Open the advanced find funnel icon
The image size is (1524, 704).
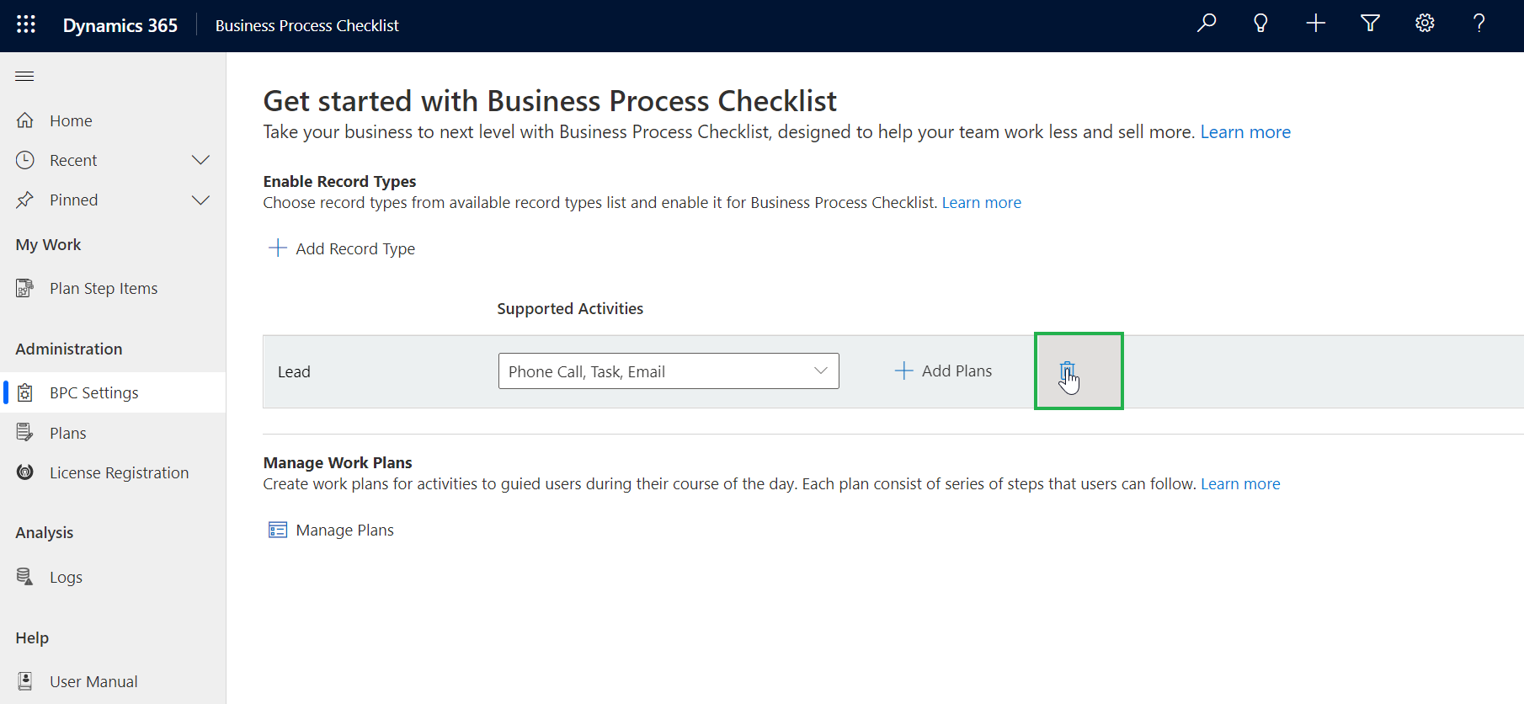pos(1370,24)
